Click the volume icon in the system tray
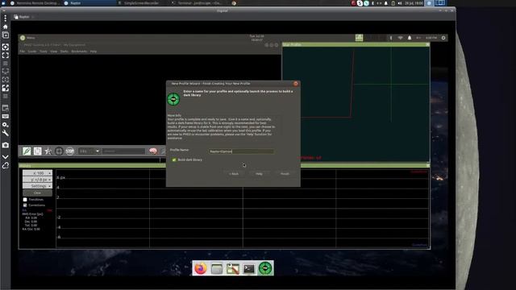 pyautogui.click(x=400, y=3)
